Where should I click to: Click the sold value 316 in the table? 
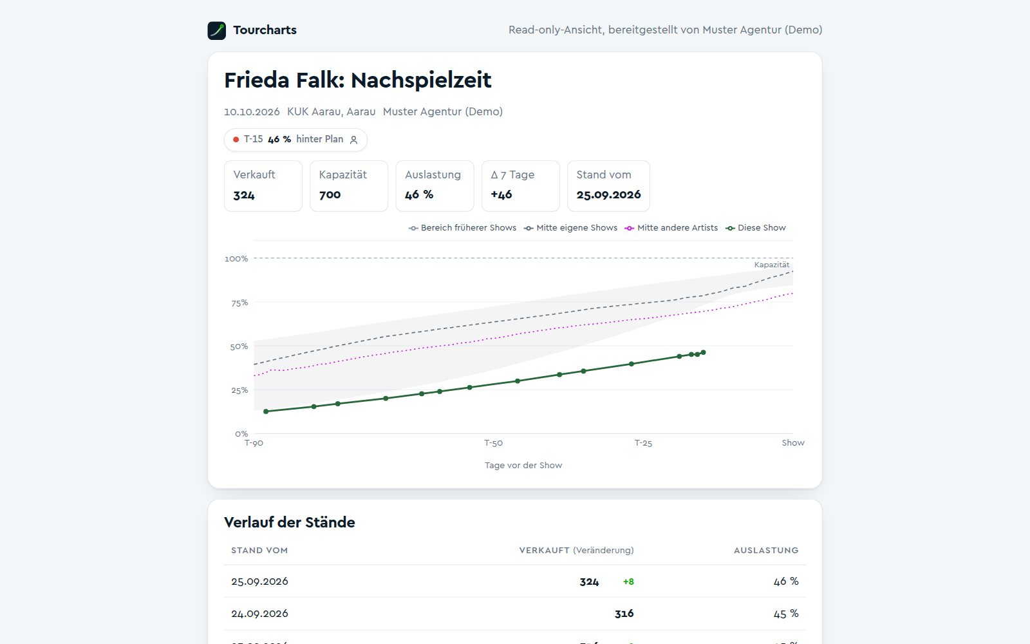click(x=624, y=614)
